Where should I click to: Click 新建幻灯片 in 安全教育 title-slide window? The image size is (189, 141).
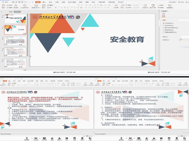pyautogui.click(x=36, y=6)
